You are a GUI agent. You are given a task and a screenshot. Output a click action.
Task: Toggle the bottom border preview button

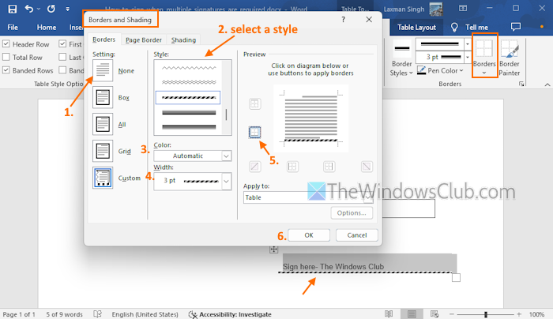click(x=254, y=132)
